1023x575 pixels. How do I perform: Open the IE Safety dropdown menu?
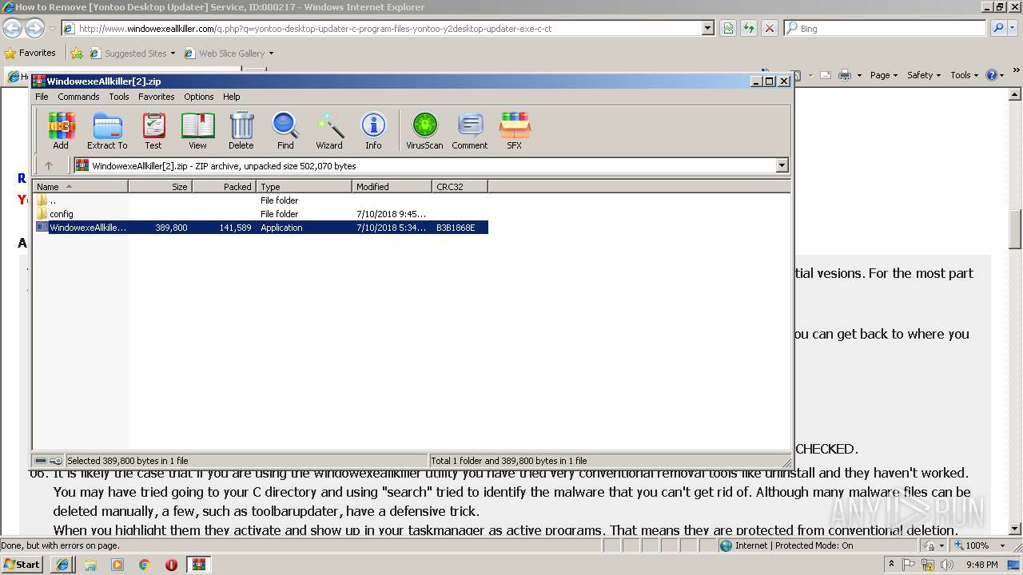coord(925,75)
